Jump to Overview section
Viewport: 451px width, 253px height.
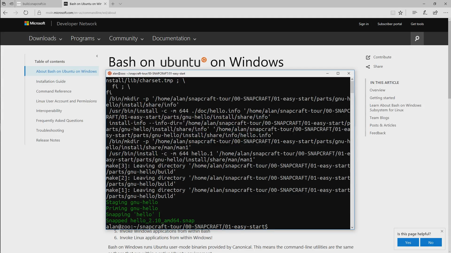tap(377, 90)
